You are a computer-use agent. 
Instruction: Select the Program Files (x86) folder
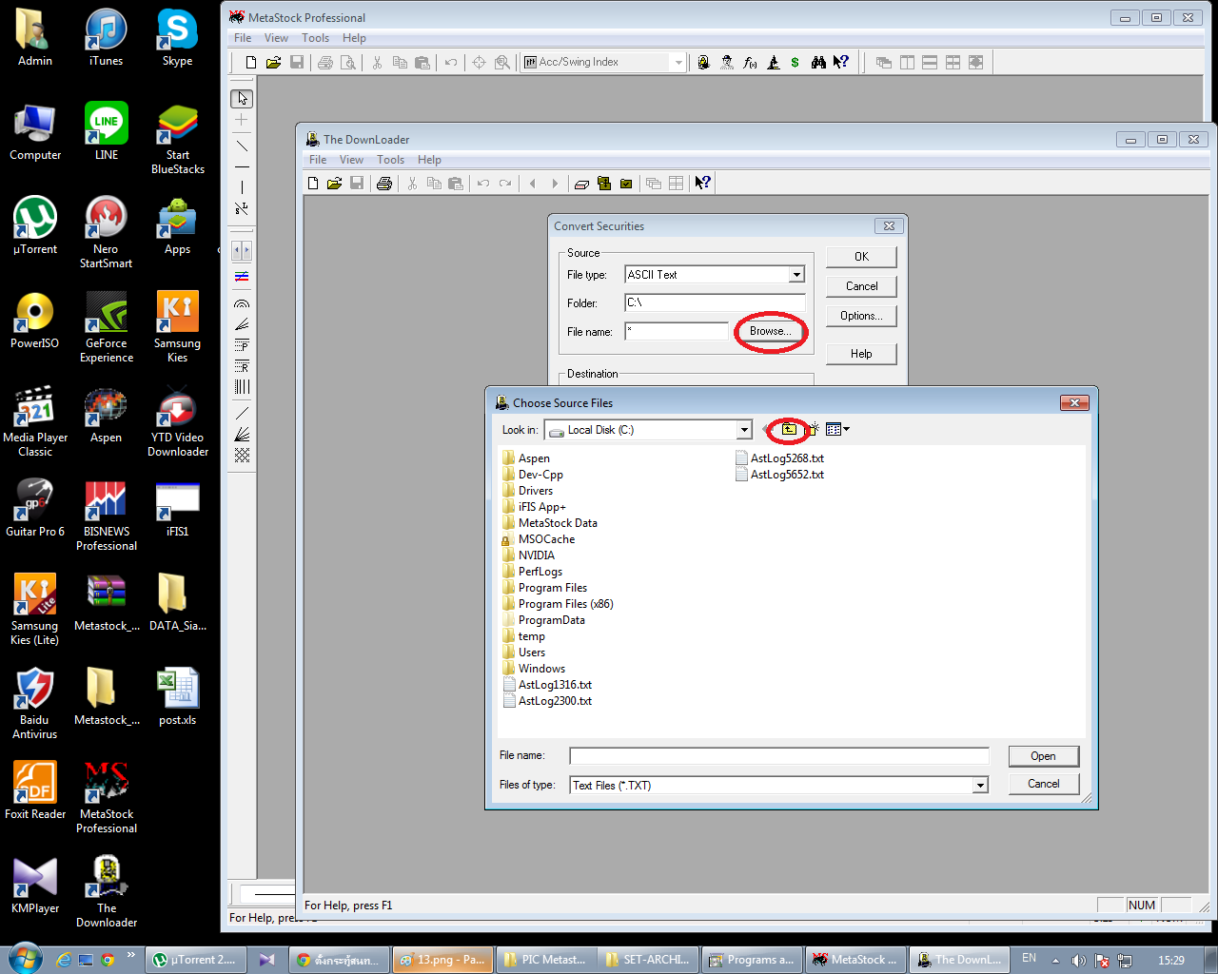558,604
